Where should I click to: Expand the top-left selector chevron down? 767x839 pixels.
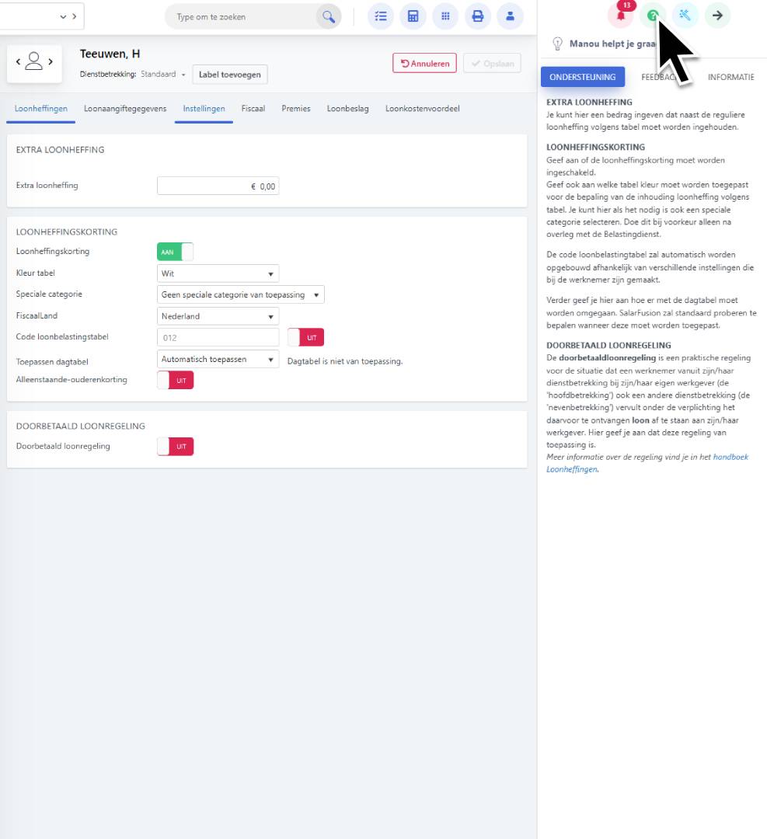tap(63, 16)
